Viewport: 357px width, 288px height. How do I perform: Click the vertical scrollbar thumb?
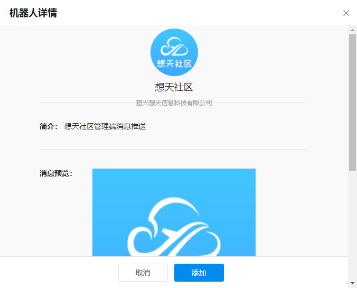[x=352, y=103]
